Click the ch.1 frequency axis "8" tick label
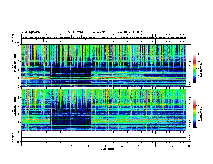The image size is (213, 164). coord(19,53)
